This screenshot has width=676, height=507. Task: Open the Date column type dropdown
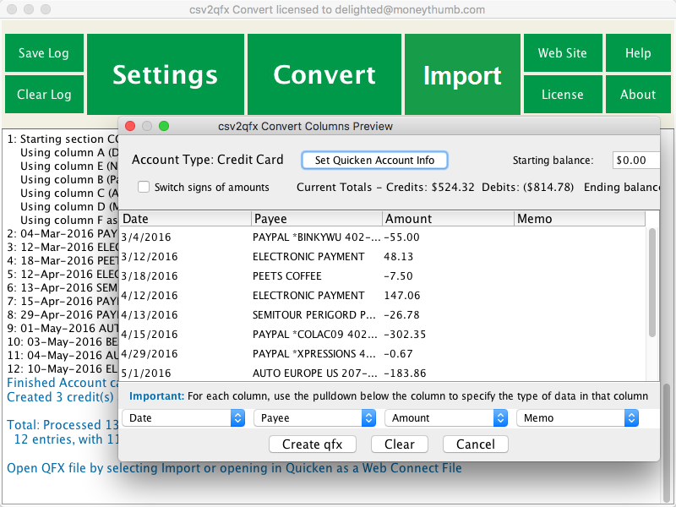point(183,418)
